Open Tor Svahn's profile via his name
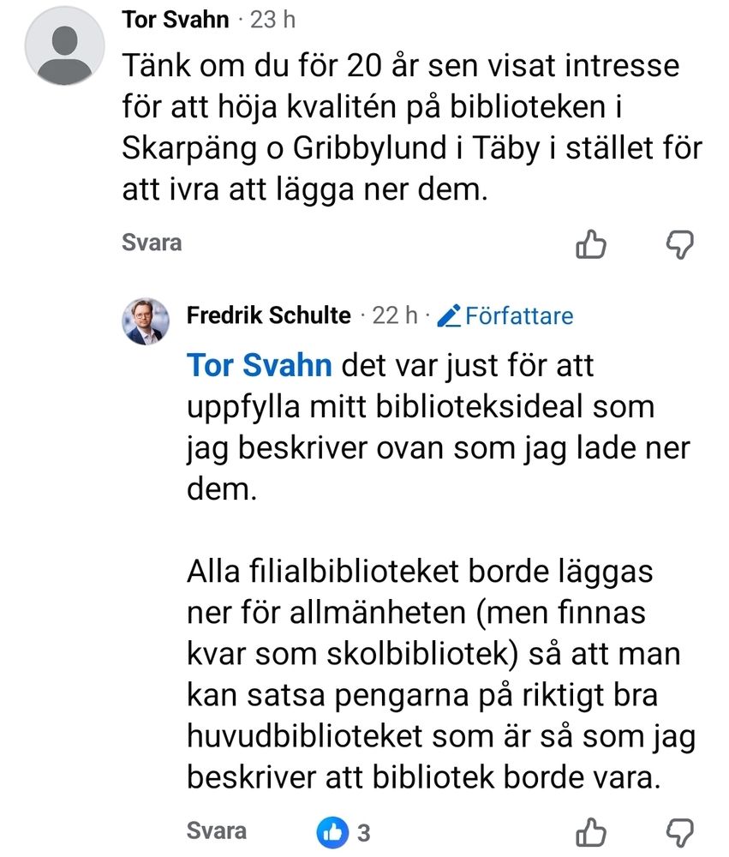 pyautogui.click(x=176, y=19)
